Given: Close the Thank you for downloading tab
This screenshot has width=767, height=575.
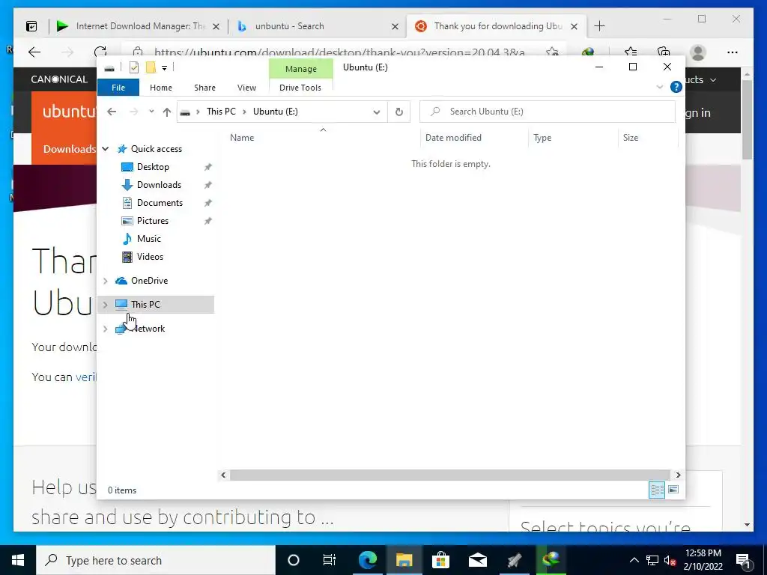Looking at the screenshot, I should (x=575, y=27).
